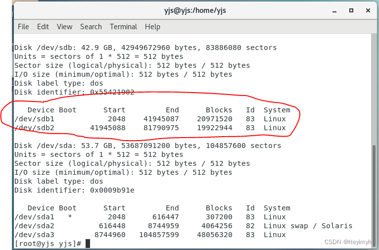Click the disk identifier 0x0009b91e
The image size is (379, 250).
[x=112, y=190]
